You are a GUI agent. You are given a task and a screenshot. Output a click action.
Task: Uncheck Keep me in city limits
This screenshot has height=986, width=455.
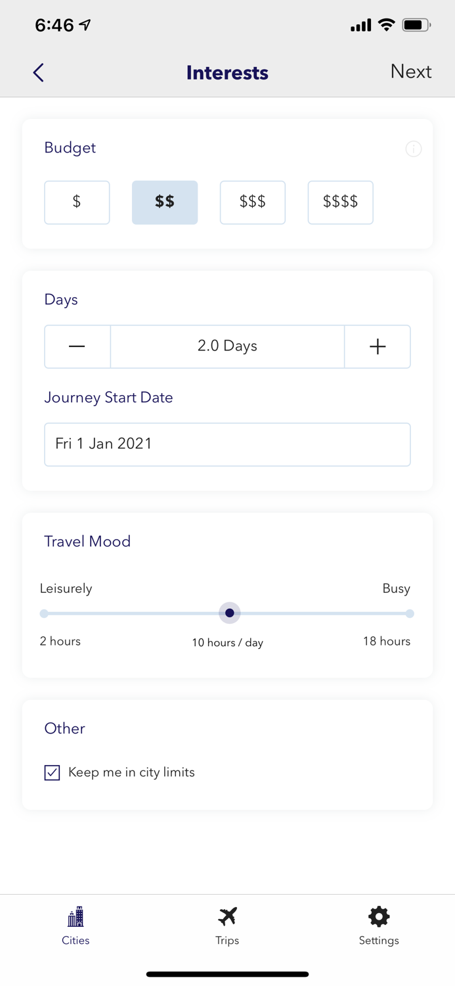tap(52, 772)
